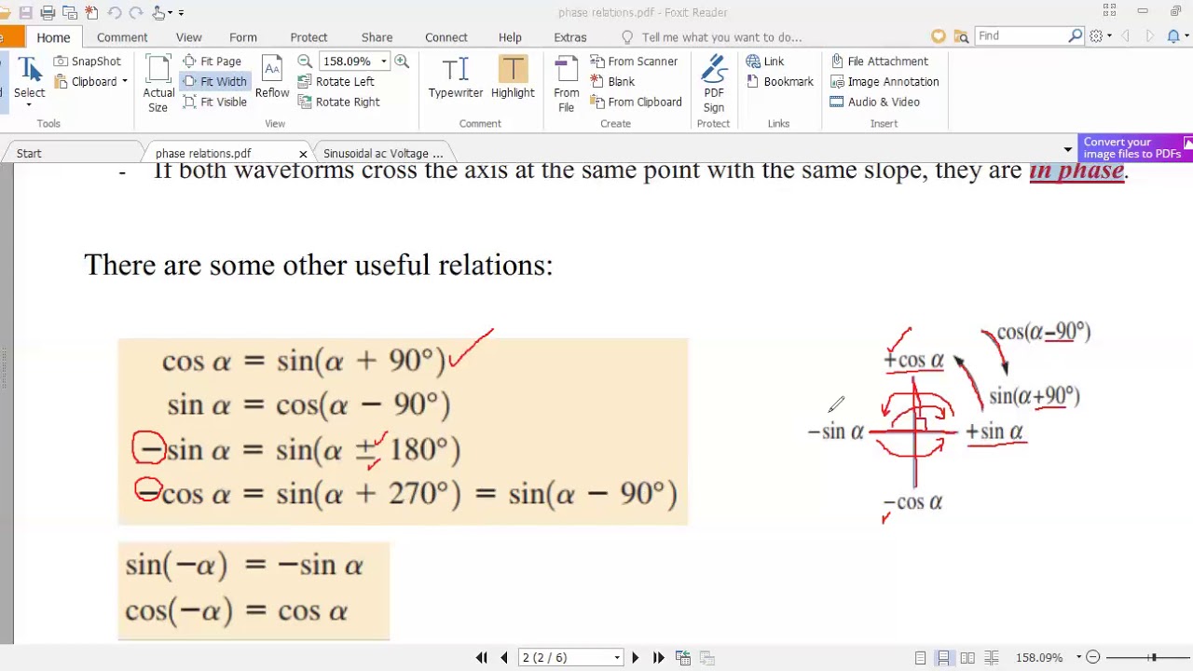Image resolution: width=1193 pixels, height=671 pixels.
Task: Toggle Fit Visible view
Action: point(215,103)
